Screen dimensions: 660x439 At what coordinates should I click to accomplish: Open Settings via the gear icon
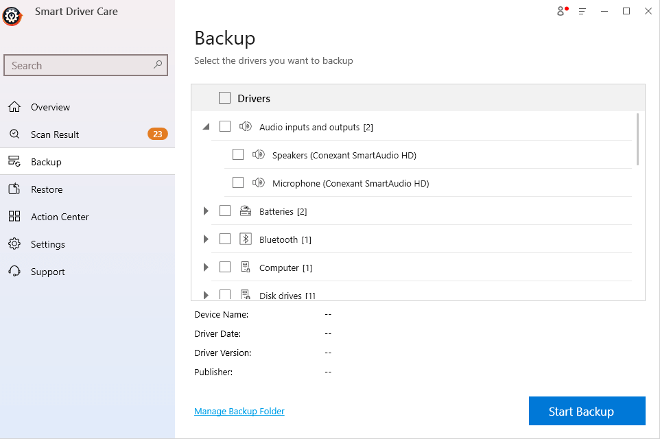[14, 244]
